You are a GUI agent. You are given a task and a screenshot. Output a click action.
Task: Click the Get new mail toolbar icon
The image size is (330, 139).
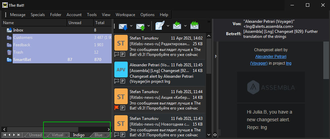click(123, 26)
